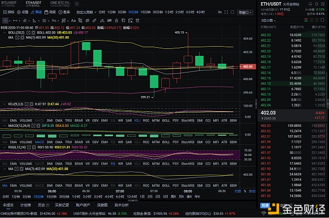Remove the MACD indicator with X icon
This screenshot has height=218, width=329.
click(x=38, y=126)
